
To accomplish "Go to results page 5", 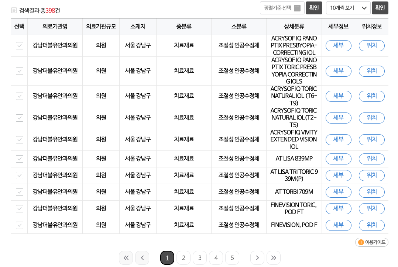I will coord(232,258).
